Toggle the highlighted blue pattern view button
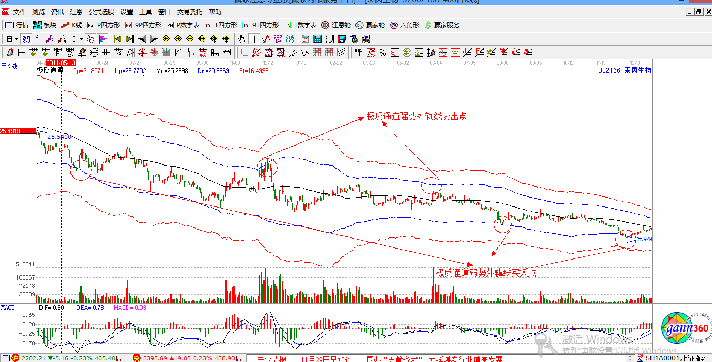 26,39
